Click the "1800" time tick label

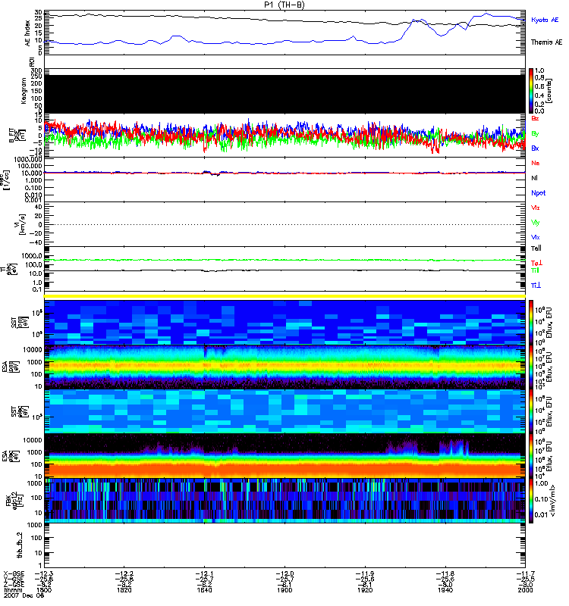click(44, 590)
